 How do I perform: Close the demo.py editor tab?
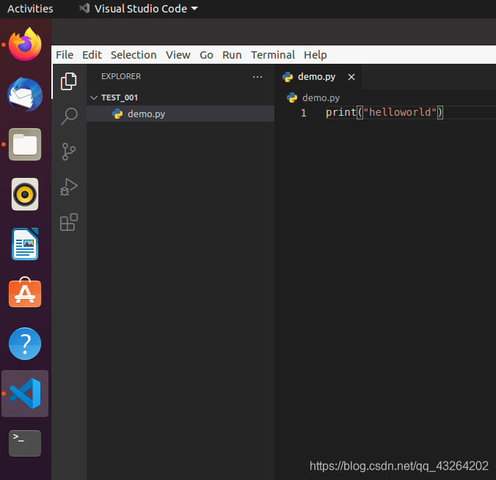point(351,77)
